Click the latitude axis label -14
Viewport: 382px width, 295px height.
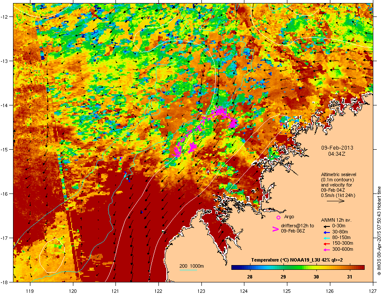click(x=5, y=105)
